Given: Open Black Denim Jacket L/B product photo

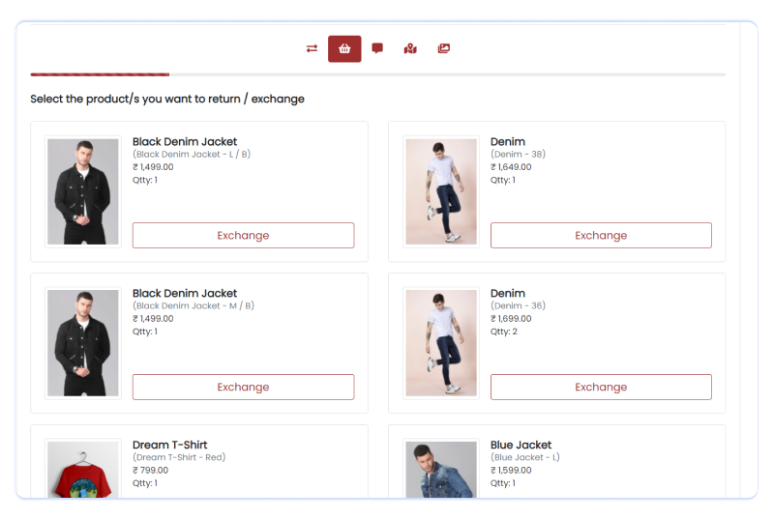Looking at the screenshot, I should point(83,191).
